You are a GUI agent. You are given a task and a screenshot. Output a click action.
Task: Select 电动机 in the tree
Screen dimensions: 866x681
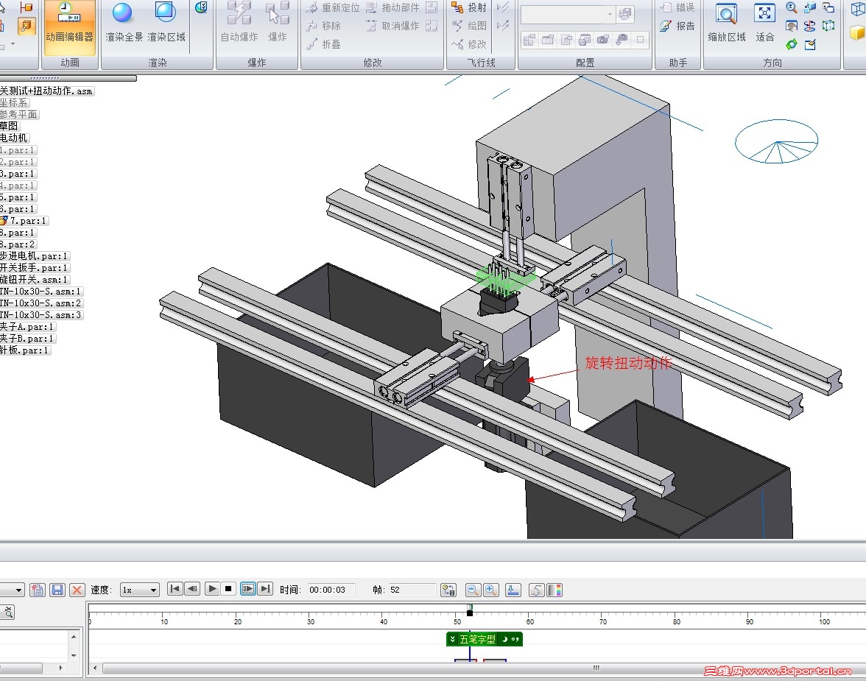click(13, 138)
